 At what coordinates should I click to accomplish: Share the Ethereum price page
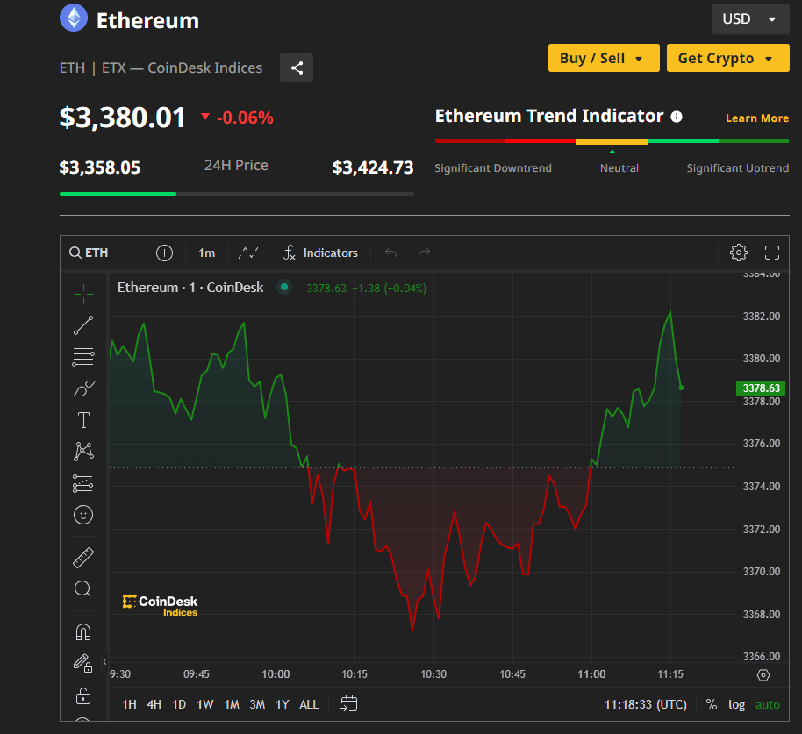(x=297, y=68)
